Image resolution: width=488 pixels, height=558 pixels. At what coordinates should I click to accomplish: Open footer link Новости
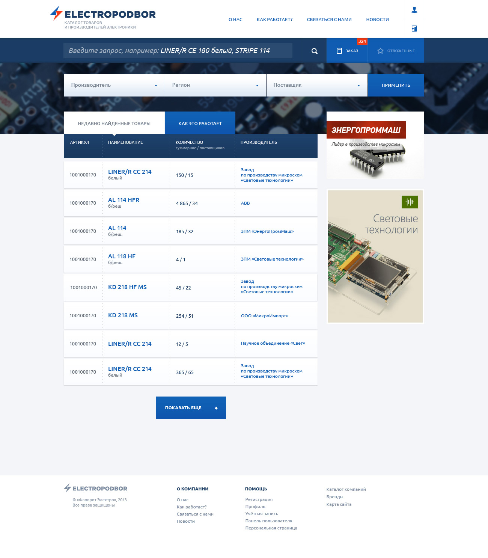coord(185,521)
